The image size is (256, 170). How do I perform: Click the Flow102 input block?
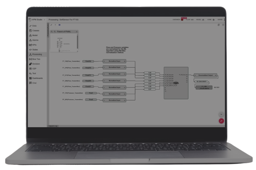[x=88, y=61]
